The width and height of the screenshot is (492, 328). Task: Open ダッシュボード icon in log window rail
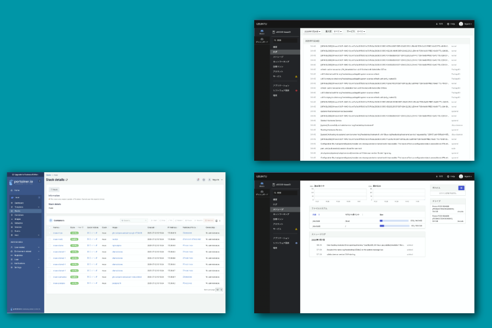pos(262,40)
